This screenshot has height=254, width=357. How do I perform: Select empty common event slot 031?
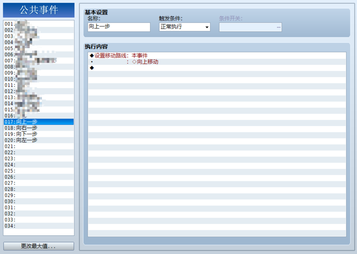click(39, 207)
